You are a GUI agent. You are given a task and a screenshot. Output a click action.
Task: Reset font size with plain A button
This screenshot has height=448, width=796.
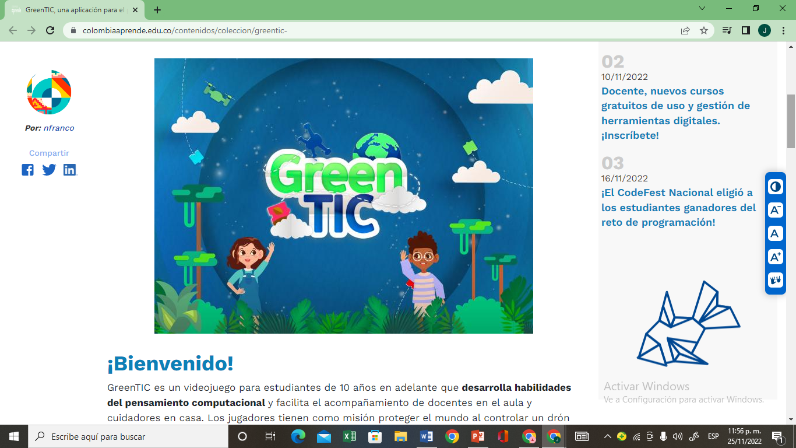coord(776,233)
